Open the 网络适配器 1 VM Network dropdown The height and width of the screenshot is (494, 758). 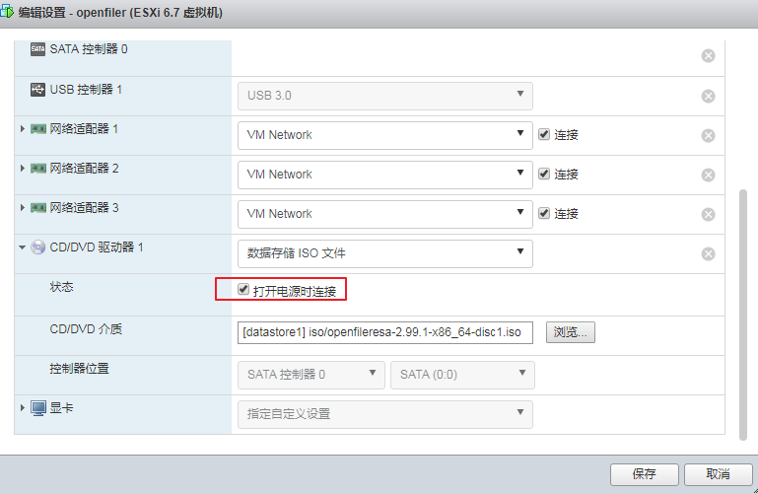(384, 135)
